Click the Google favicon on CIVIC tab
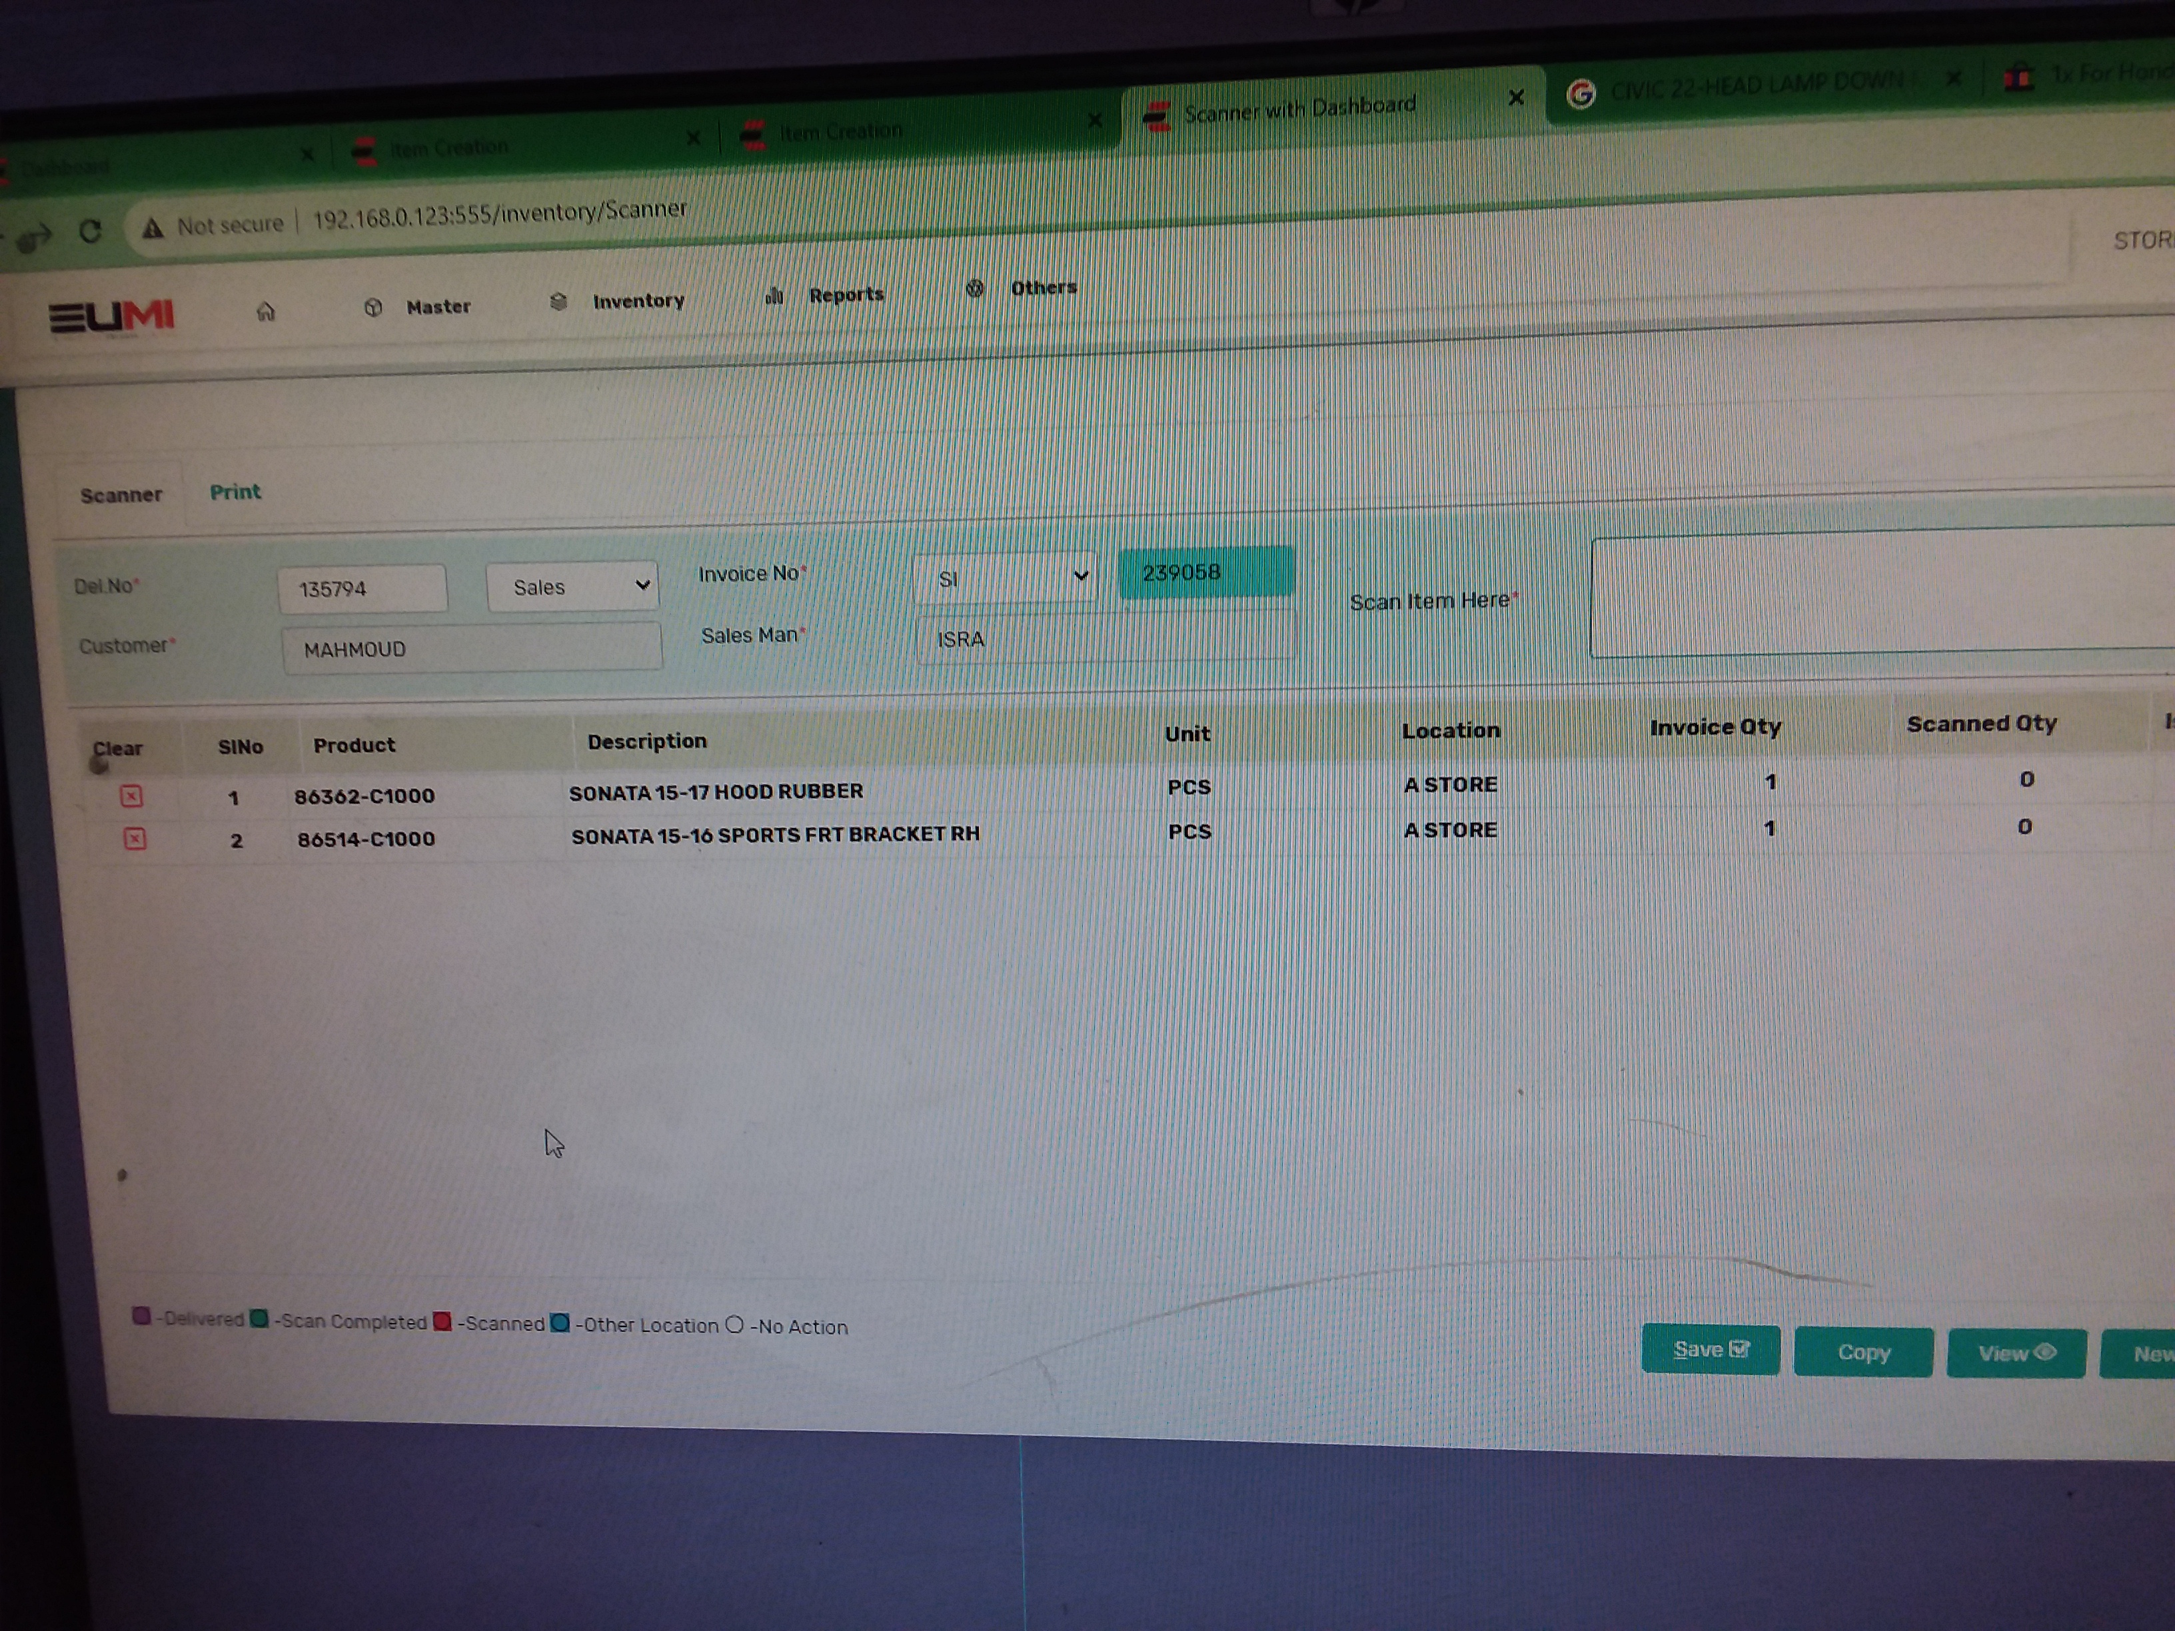 point(1580,93)
